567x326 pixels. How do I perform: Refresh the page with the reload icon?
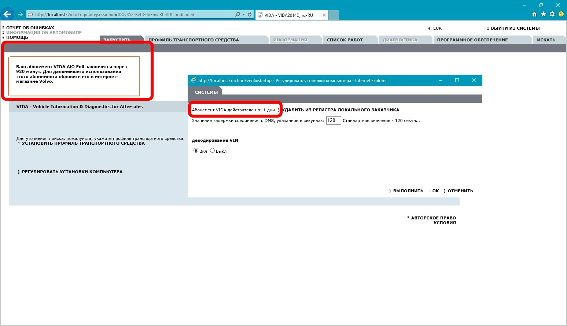[x=250, y=15]
